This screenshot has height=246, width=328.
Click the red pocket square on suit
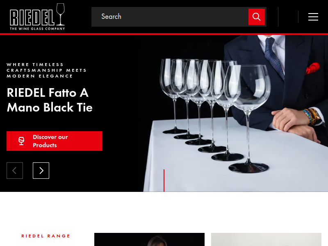313,68
